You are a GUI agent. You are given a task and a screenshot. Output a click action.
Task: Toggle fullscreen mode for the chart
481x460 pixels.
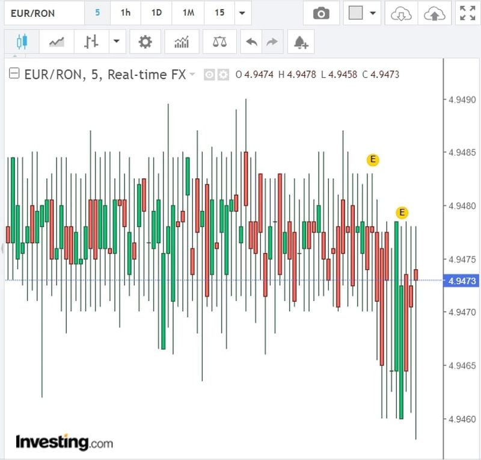point(467,13)
